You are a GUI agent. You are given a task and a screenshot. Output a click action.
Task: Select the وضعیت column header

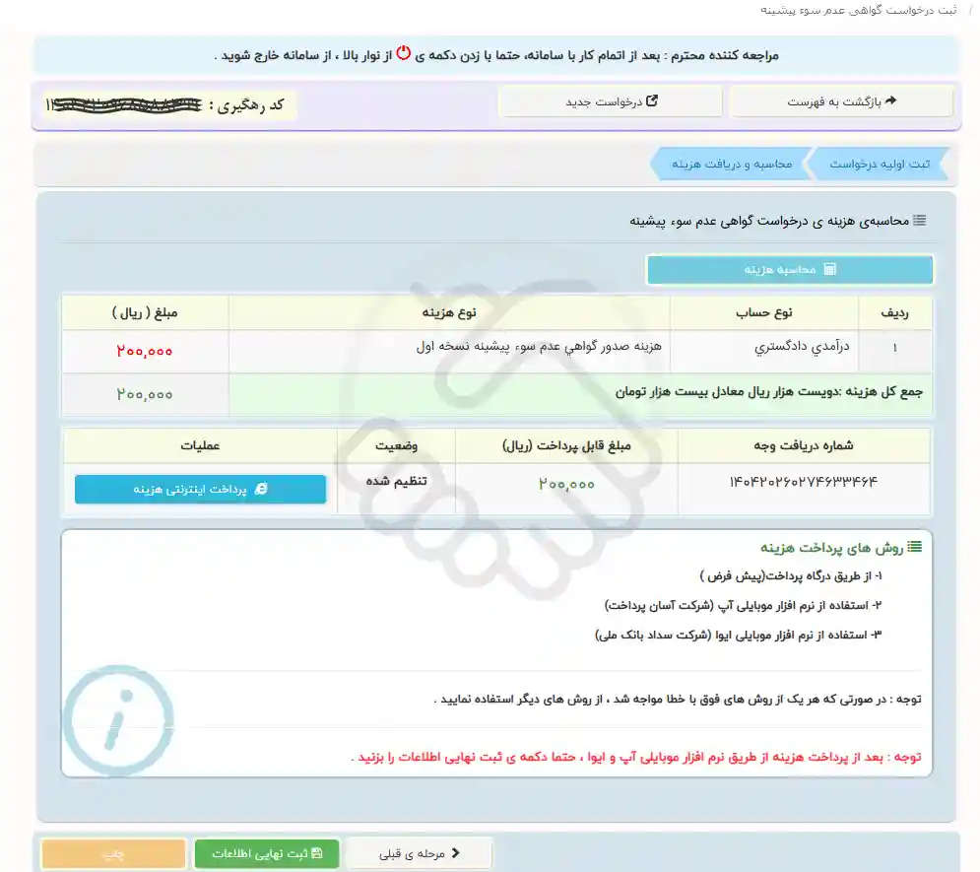(396, 445)
